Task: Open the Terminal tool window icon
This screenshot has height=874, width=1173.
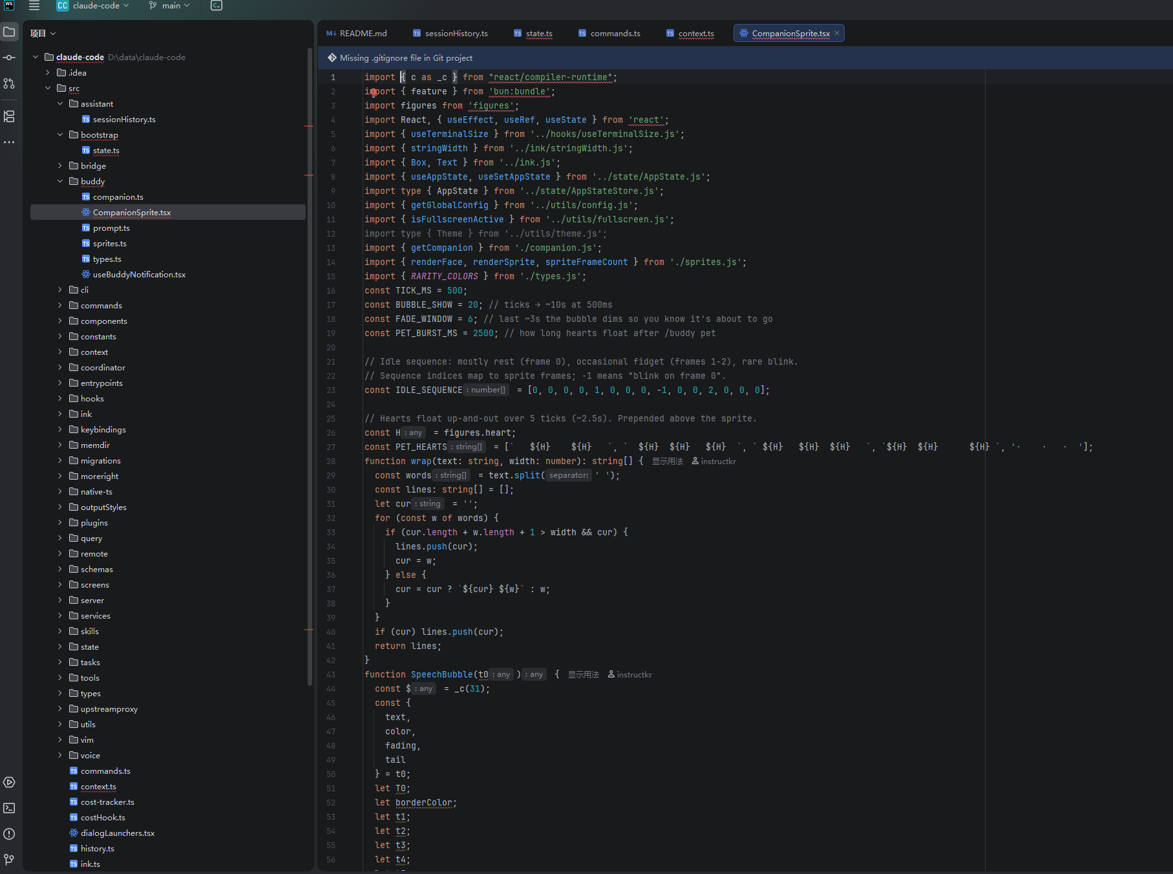Action: (x=9, y=808)
